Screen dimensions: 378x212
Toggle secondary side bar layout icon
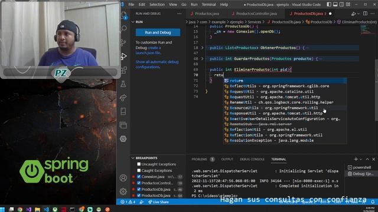pos(341,4)
